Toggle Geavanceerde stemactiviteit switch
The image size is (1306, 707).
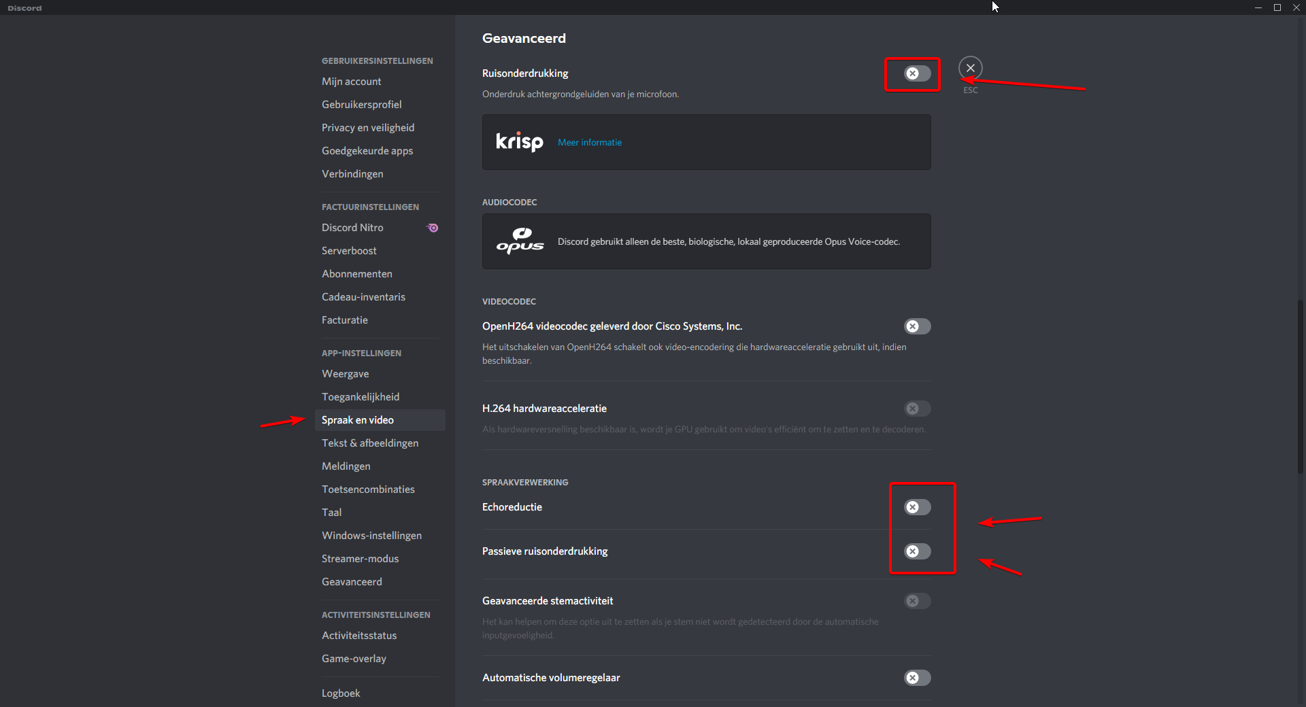917,601
